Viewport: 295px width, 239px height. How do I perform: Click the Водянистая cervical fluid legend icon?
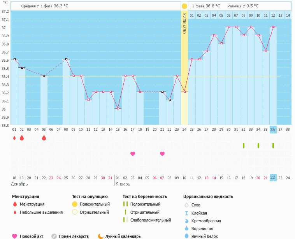point(186,228)
